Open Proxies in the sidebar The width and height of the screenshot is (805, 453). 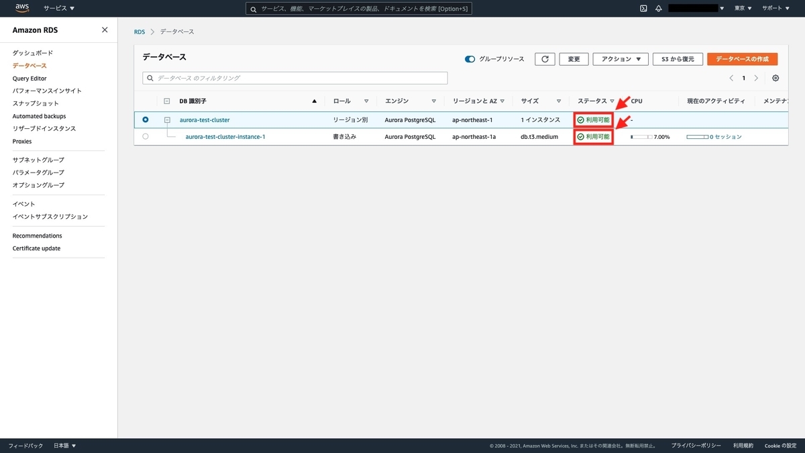click(22, 142)
